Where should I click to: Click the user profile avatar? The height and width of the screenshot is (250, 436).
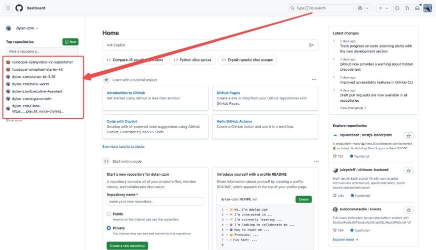(427, 8)
